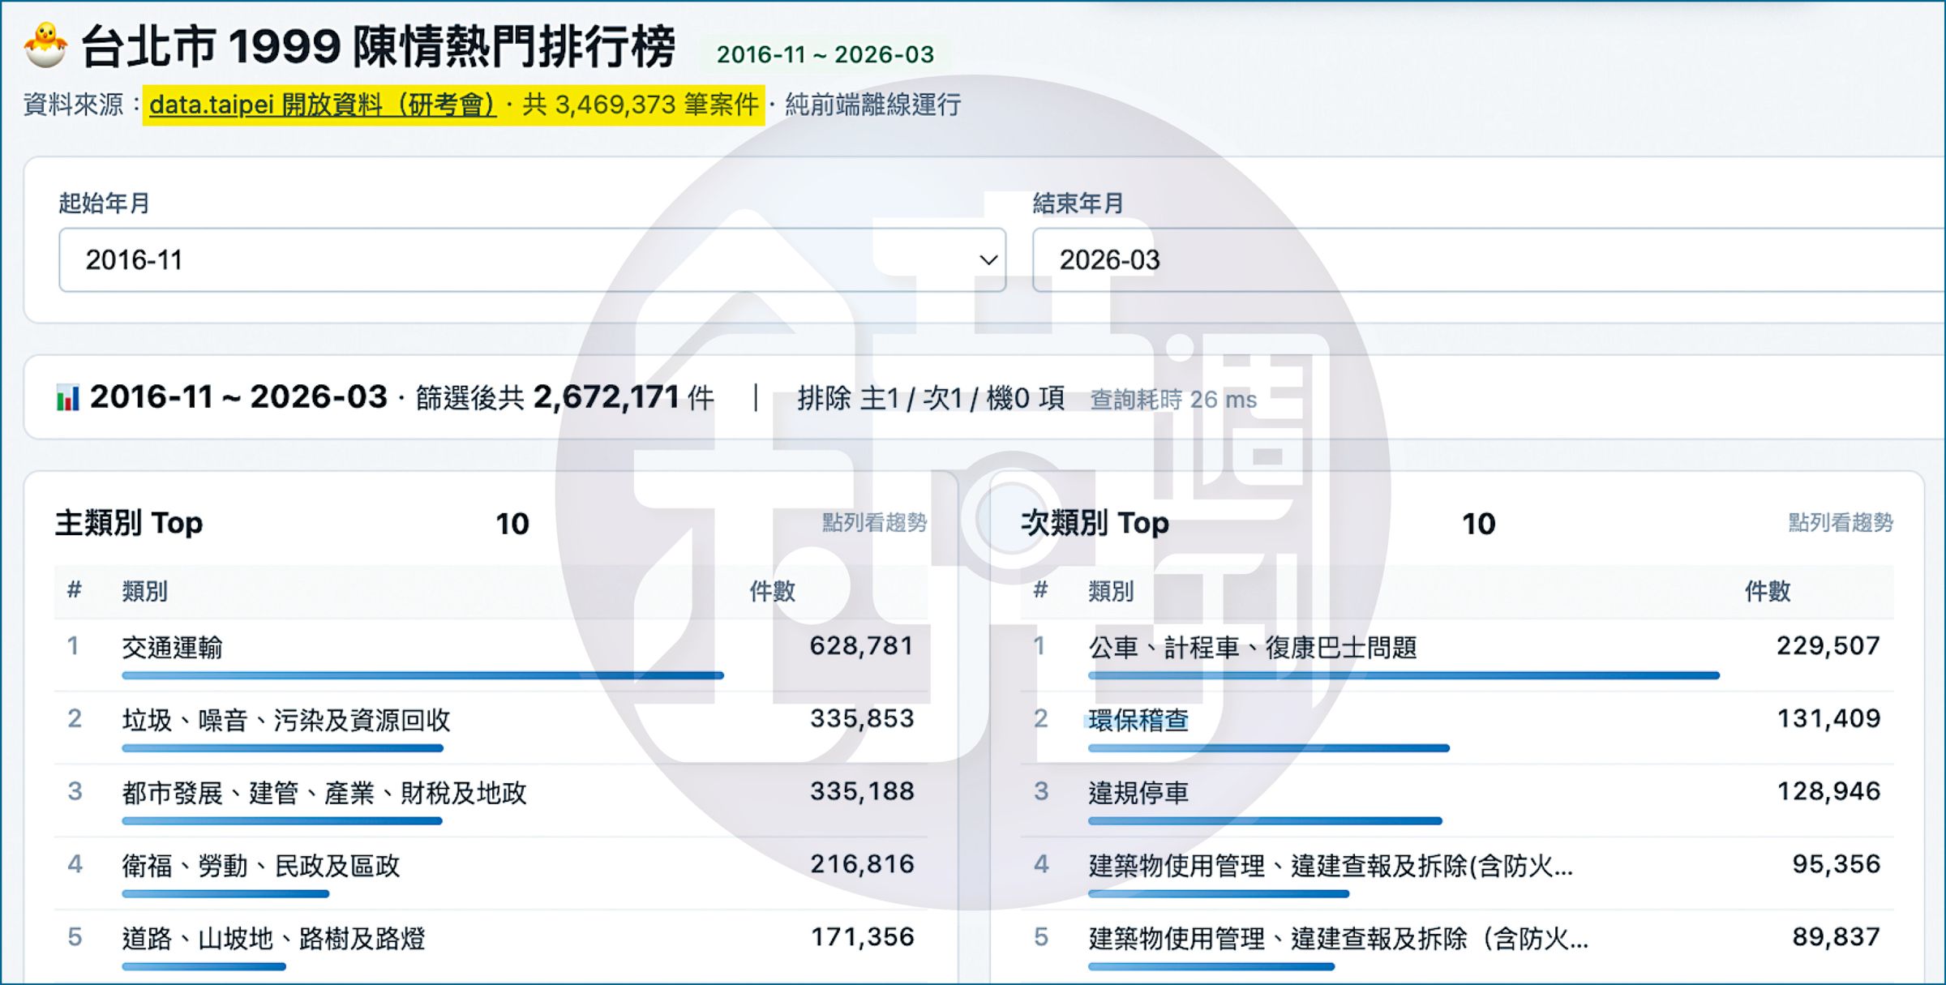Click the date range badge 2016-11 ~ 2026-03

(825, 54)
